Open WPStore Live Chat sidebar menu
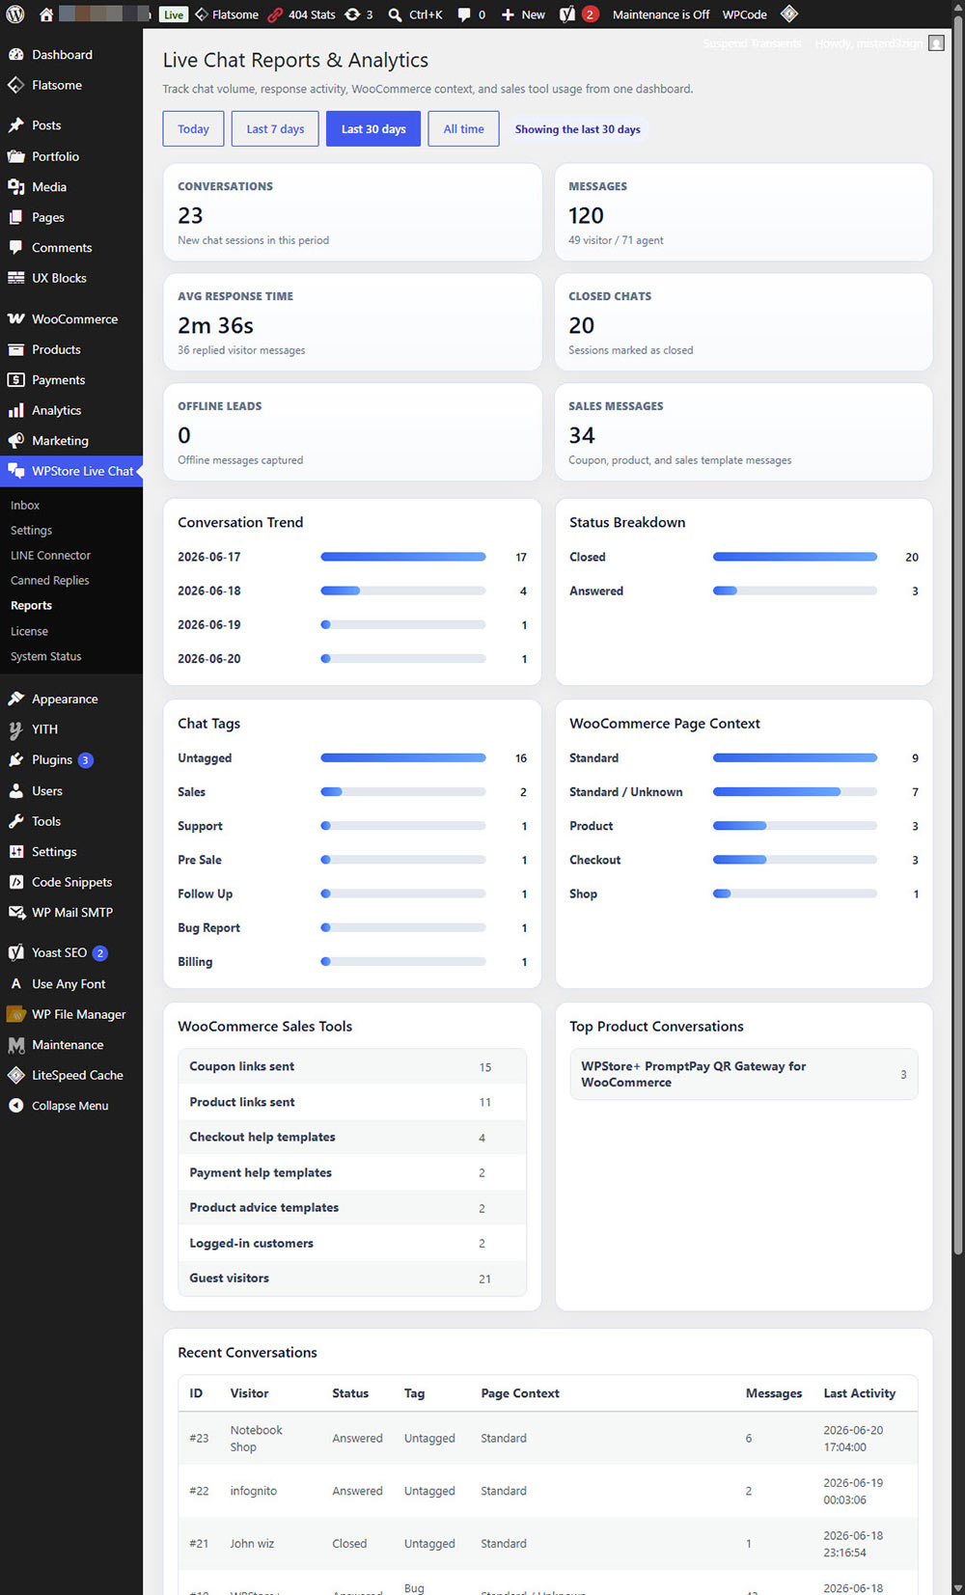 tap(71, 471)
